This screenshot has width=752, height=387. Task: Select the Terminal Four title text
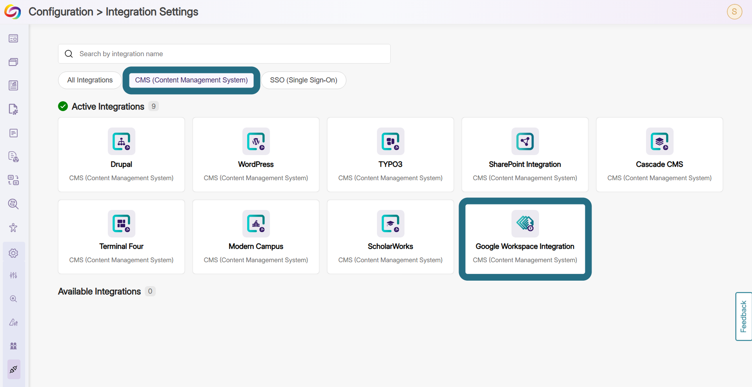pyautogui.click(x=121, y=246)
